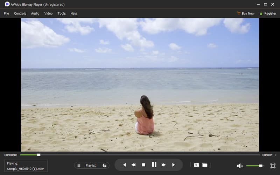The image size is (280, 175).
Task: Rewind the video playback
Action: [x=133, y=165]
